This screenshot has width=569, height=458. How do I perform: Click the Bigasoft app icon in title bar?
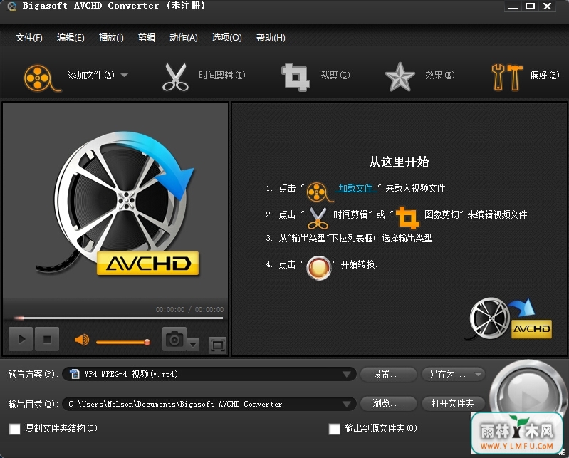(12, 6)
